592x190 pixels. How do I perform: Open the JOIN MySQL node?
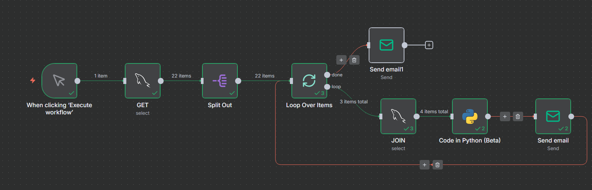(x=398, y=116)
